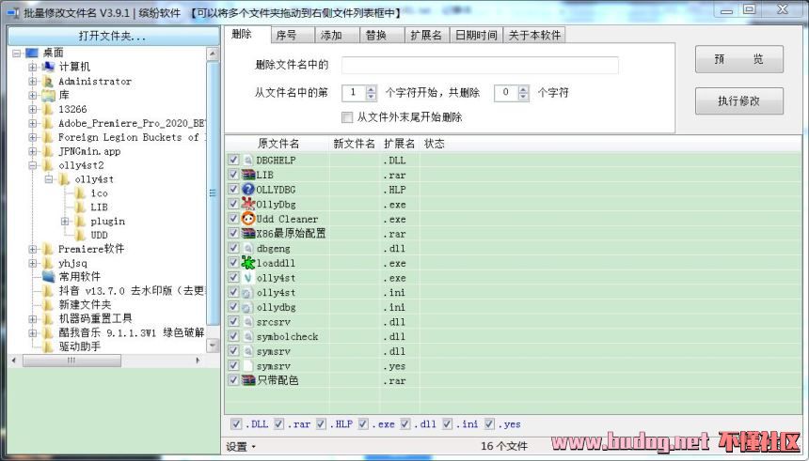
Task: Select the 常用软件 folder icon in tree
Action: (48, 277)
